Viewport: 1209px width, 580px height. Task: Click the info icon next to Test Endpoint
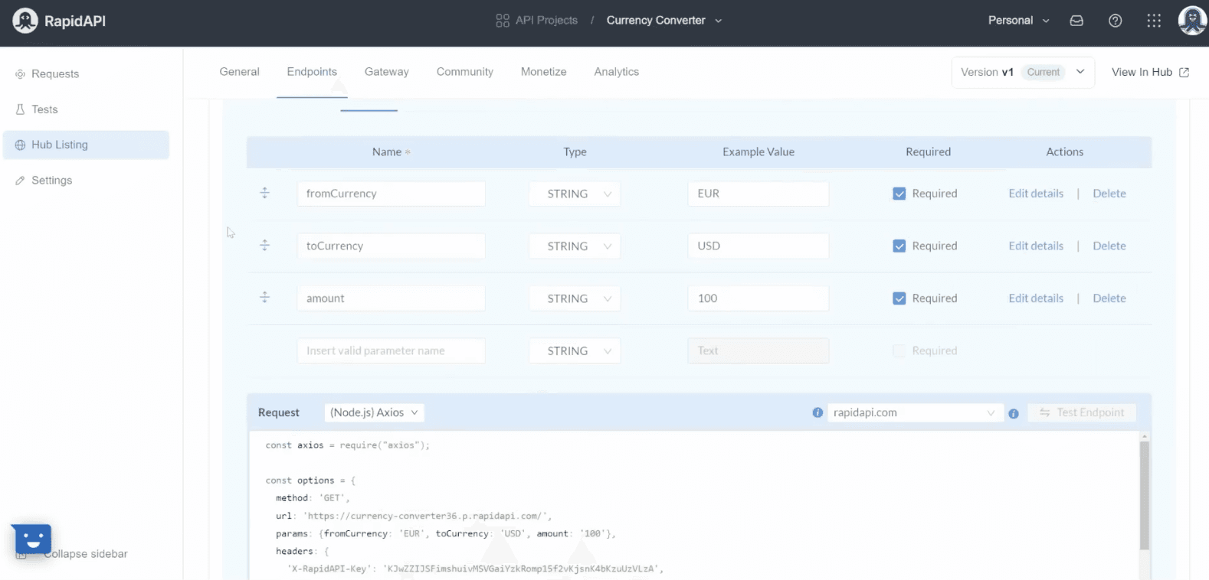[1014, 413]
